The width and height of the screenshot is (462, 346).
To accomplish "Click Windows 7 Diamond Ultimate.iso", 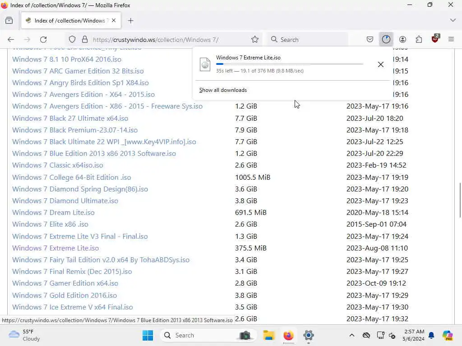I will pos(65,201).
